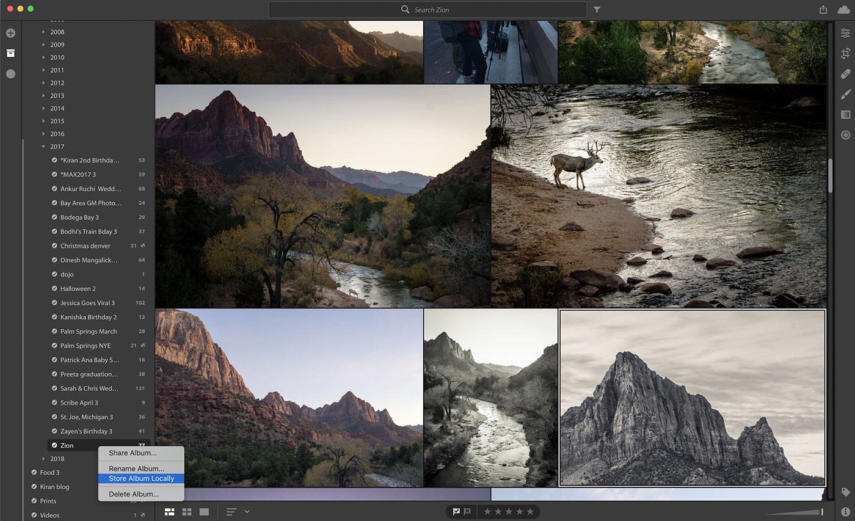Open the Bodega Bay 3 album
This screenshot has width=855, height=521.
tap(79, 217)
